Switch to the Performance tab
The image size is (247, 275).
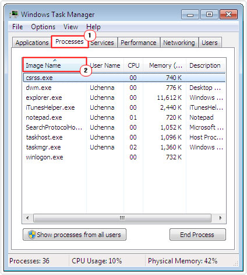[x=139, y=43]
